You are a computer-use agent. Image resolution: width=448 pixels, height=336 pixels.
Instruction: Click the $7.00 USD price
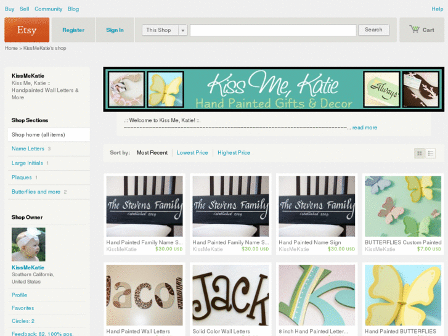click(429, 249)
